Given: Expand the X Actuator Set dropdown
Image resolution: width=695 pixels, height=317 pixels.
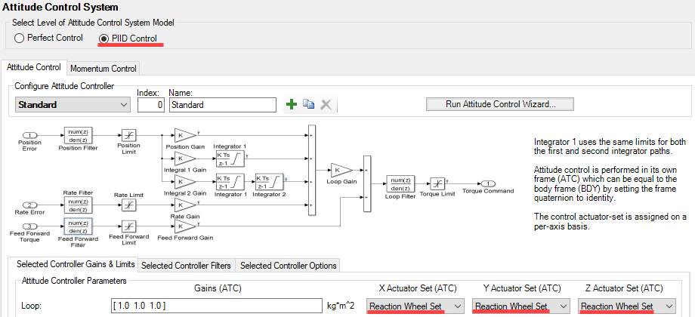Looking at the screenshot, I should pyautogui.click(x=415, y=306).
